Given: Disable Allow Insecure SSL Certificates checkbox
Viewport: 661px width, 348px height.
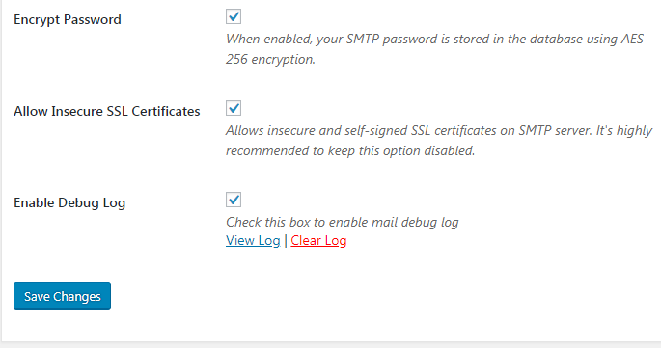Looking at the screenshot, I should 234,108.
